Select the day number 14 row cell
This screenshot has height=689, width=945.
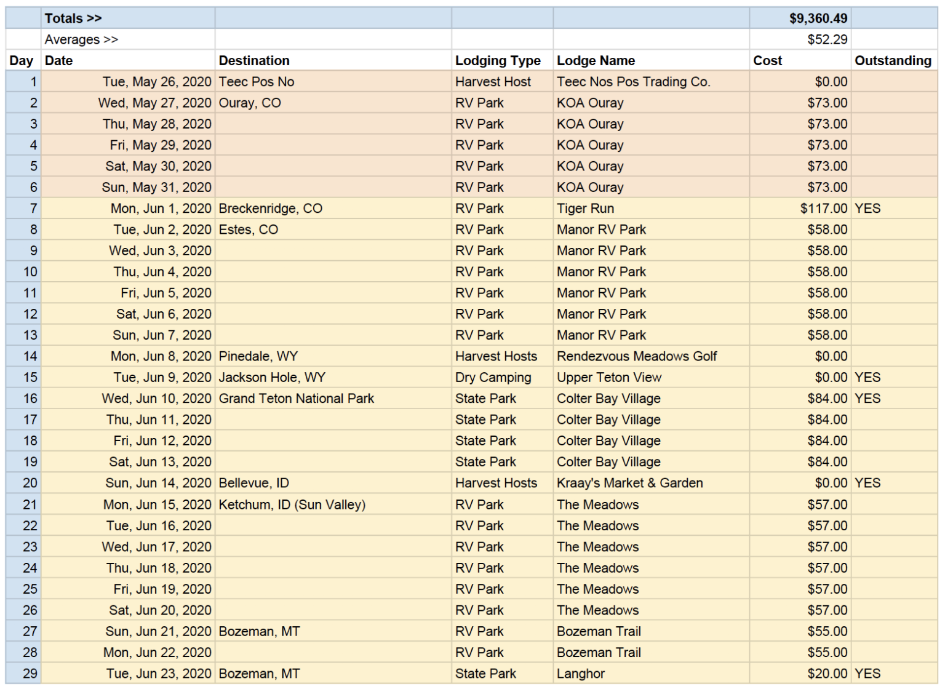[x=30, y=356]
